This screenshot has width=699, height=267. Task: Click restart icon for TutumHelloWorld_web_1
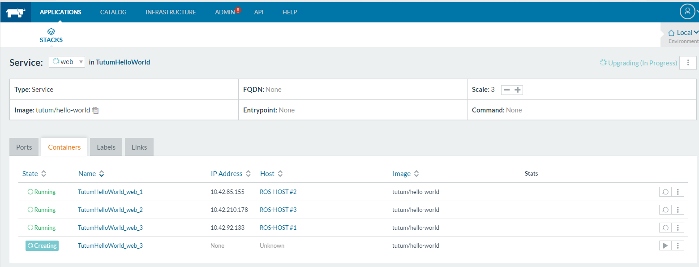pos(665,192)
